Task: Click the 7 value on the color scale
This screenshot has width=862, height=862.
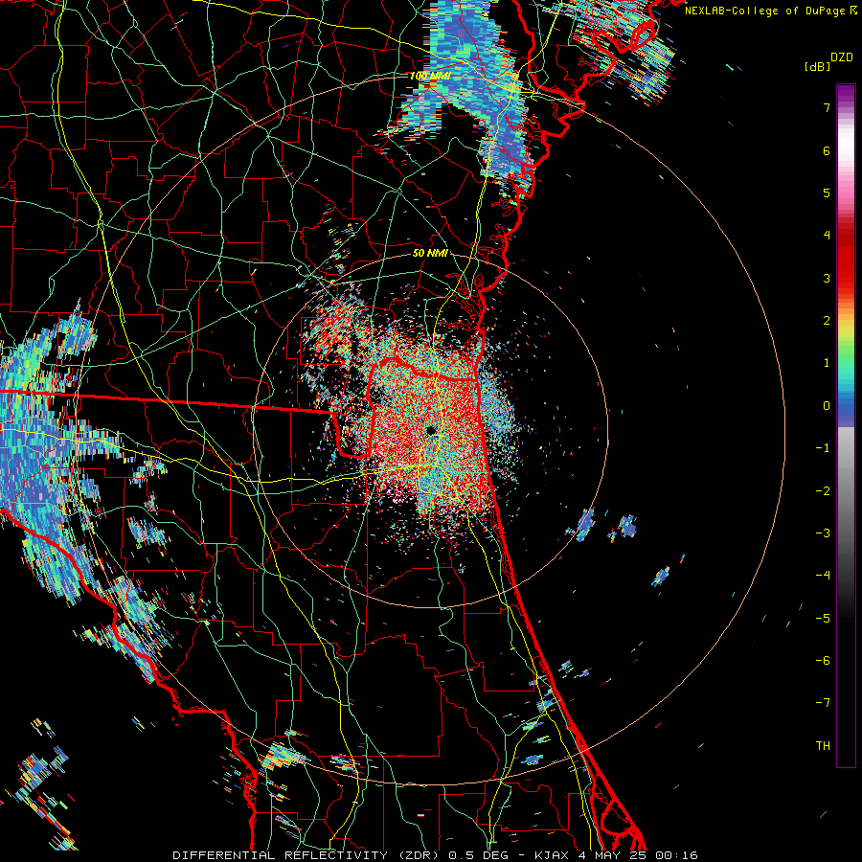Action: click(827, 107)
